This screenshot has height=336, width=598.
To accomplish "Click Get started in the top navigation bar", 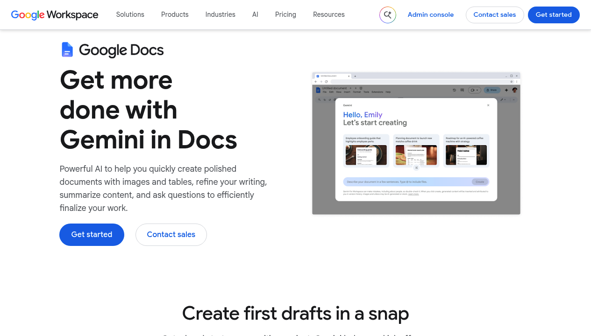I will point(554,15).
